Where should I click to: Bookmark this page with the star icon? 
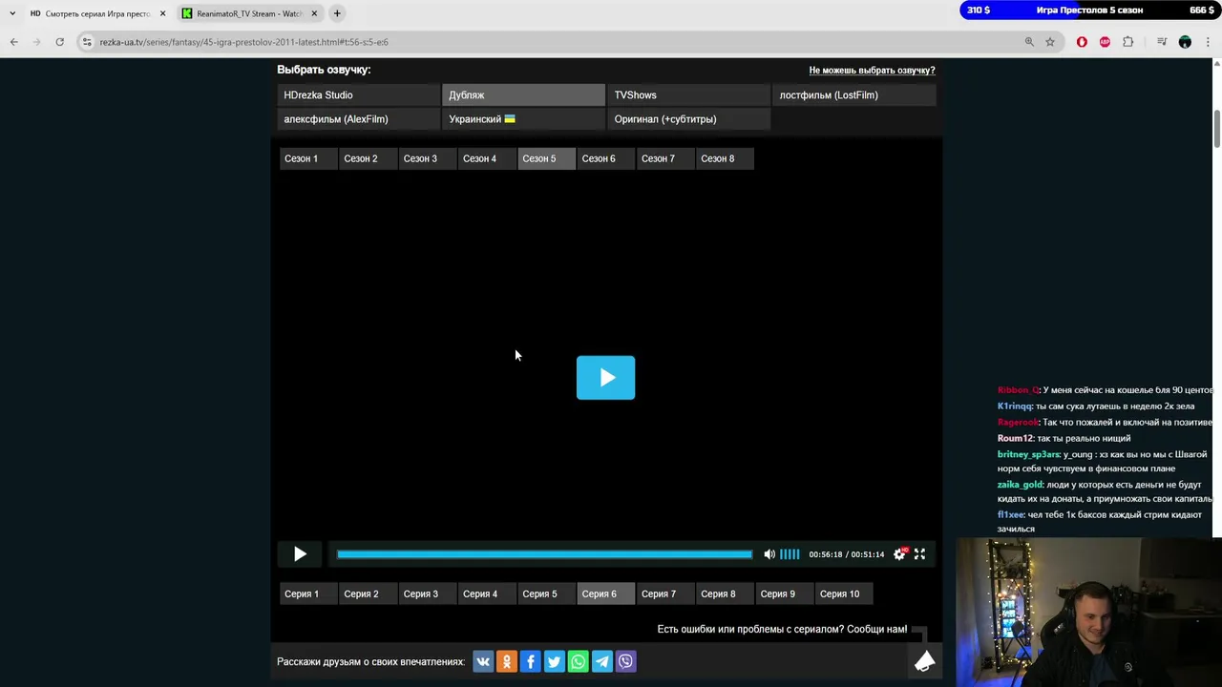point(1050,42)
